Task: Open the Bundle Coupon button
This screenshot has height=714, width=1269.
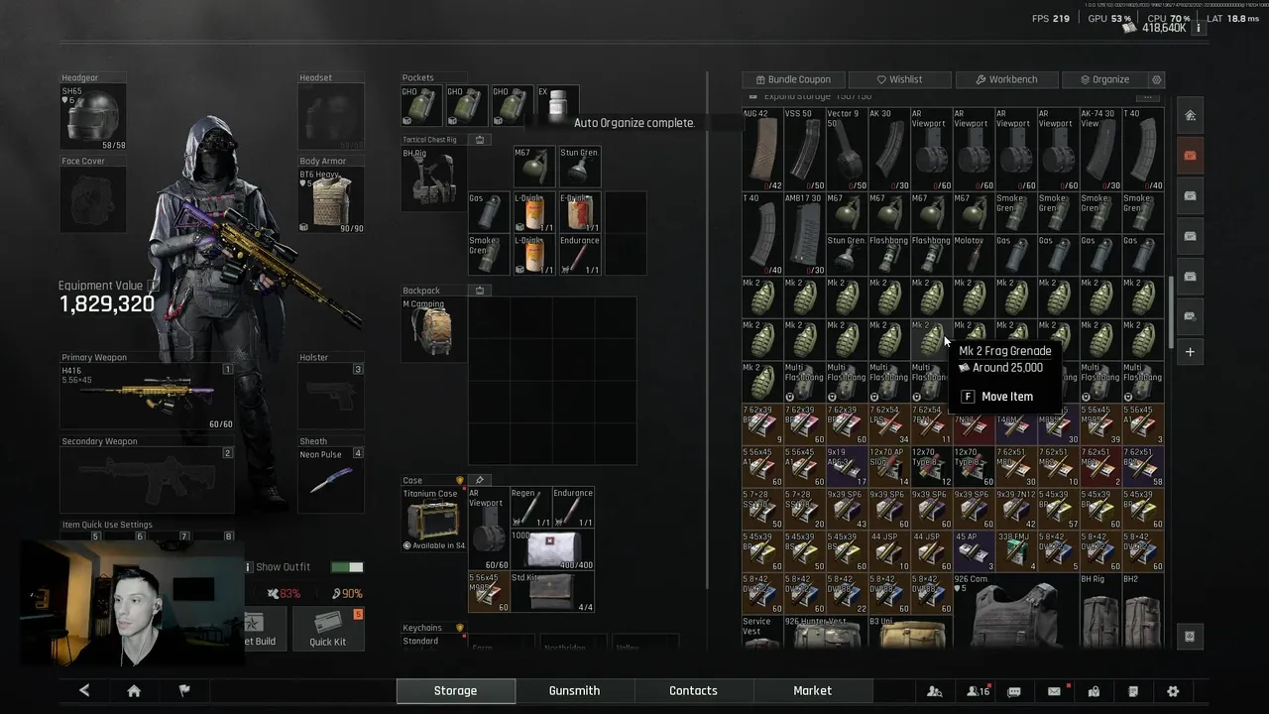Action: 793,79
